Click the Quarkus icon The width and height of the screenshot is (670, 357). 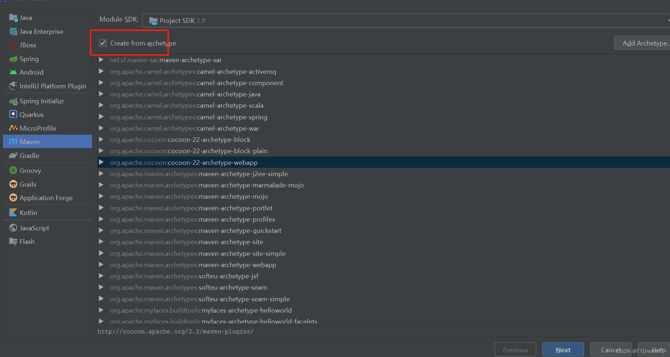[13, 115]
